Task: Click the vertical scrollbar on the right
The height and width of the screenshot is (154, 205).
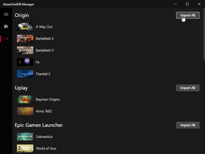Action: pyautogui.click(x=204, y=36)
